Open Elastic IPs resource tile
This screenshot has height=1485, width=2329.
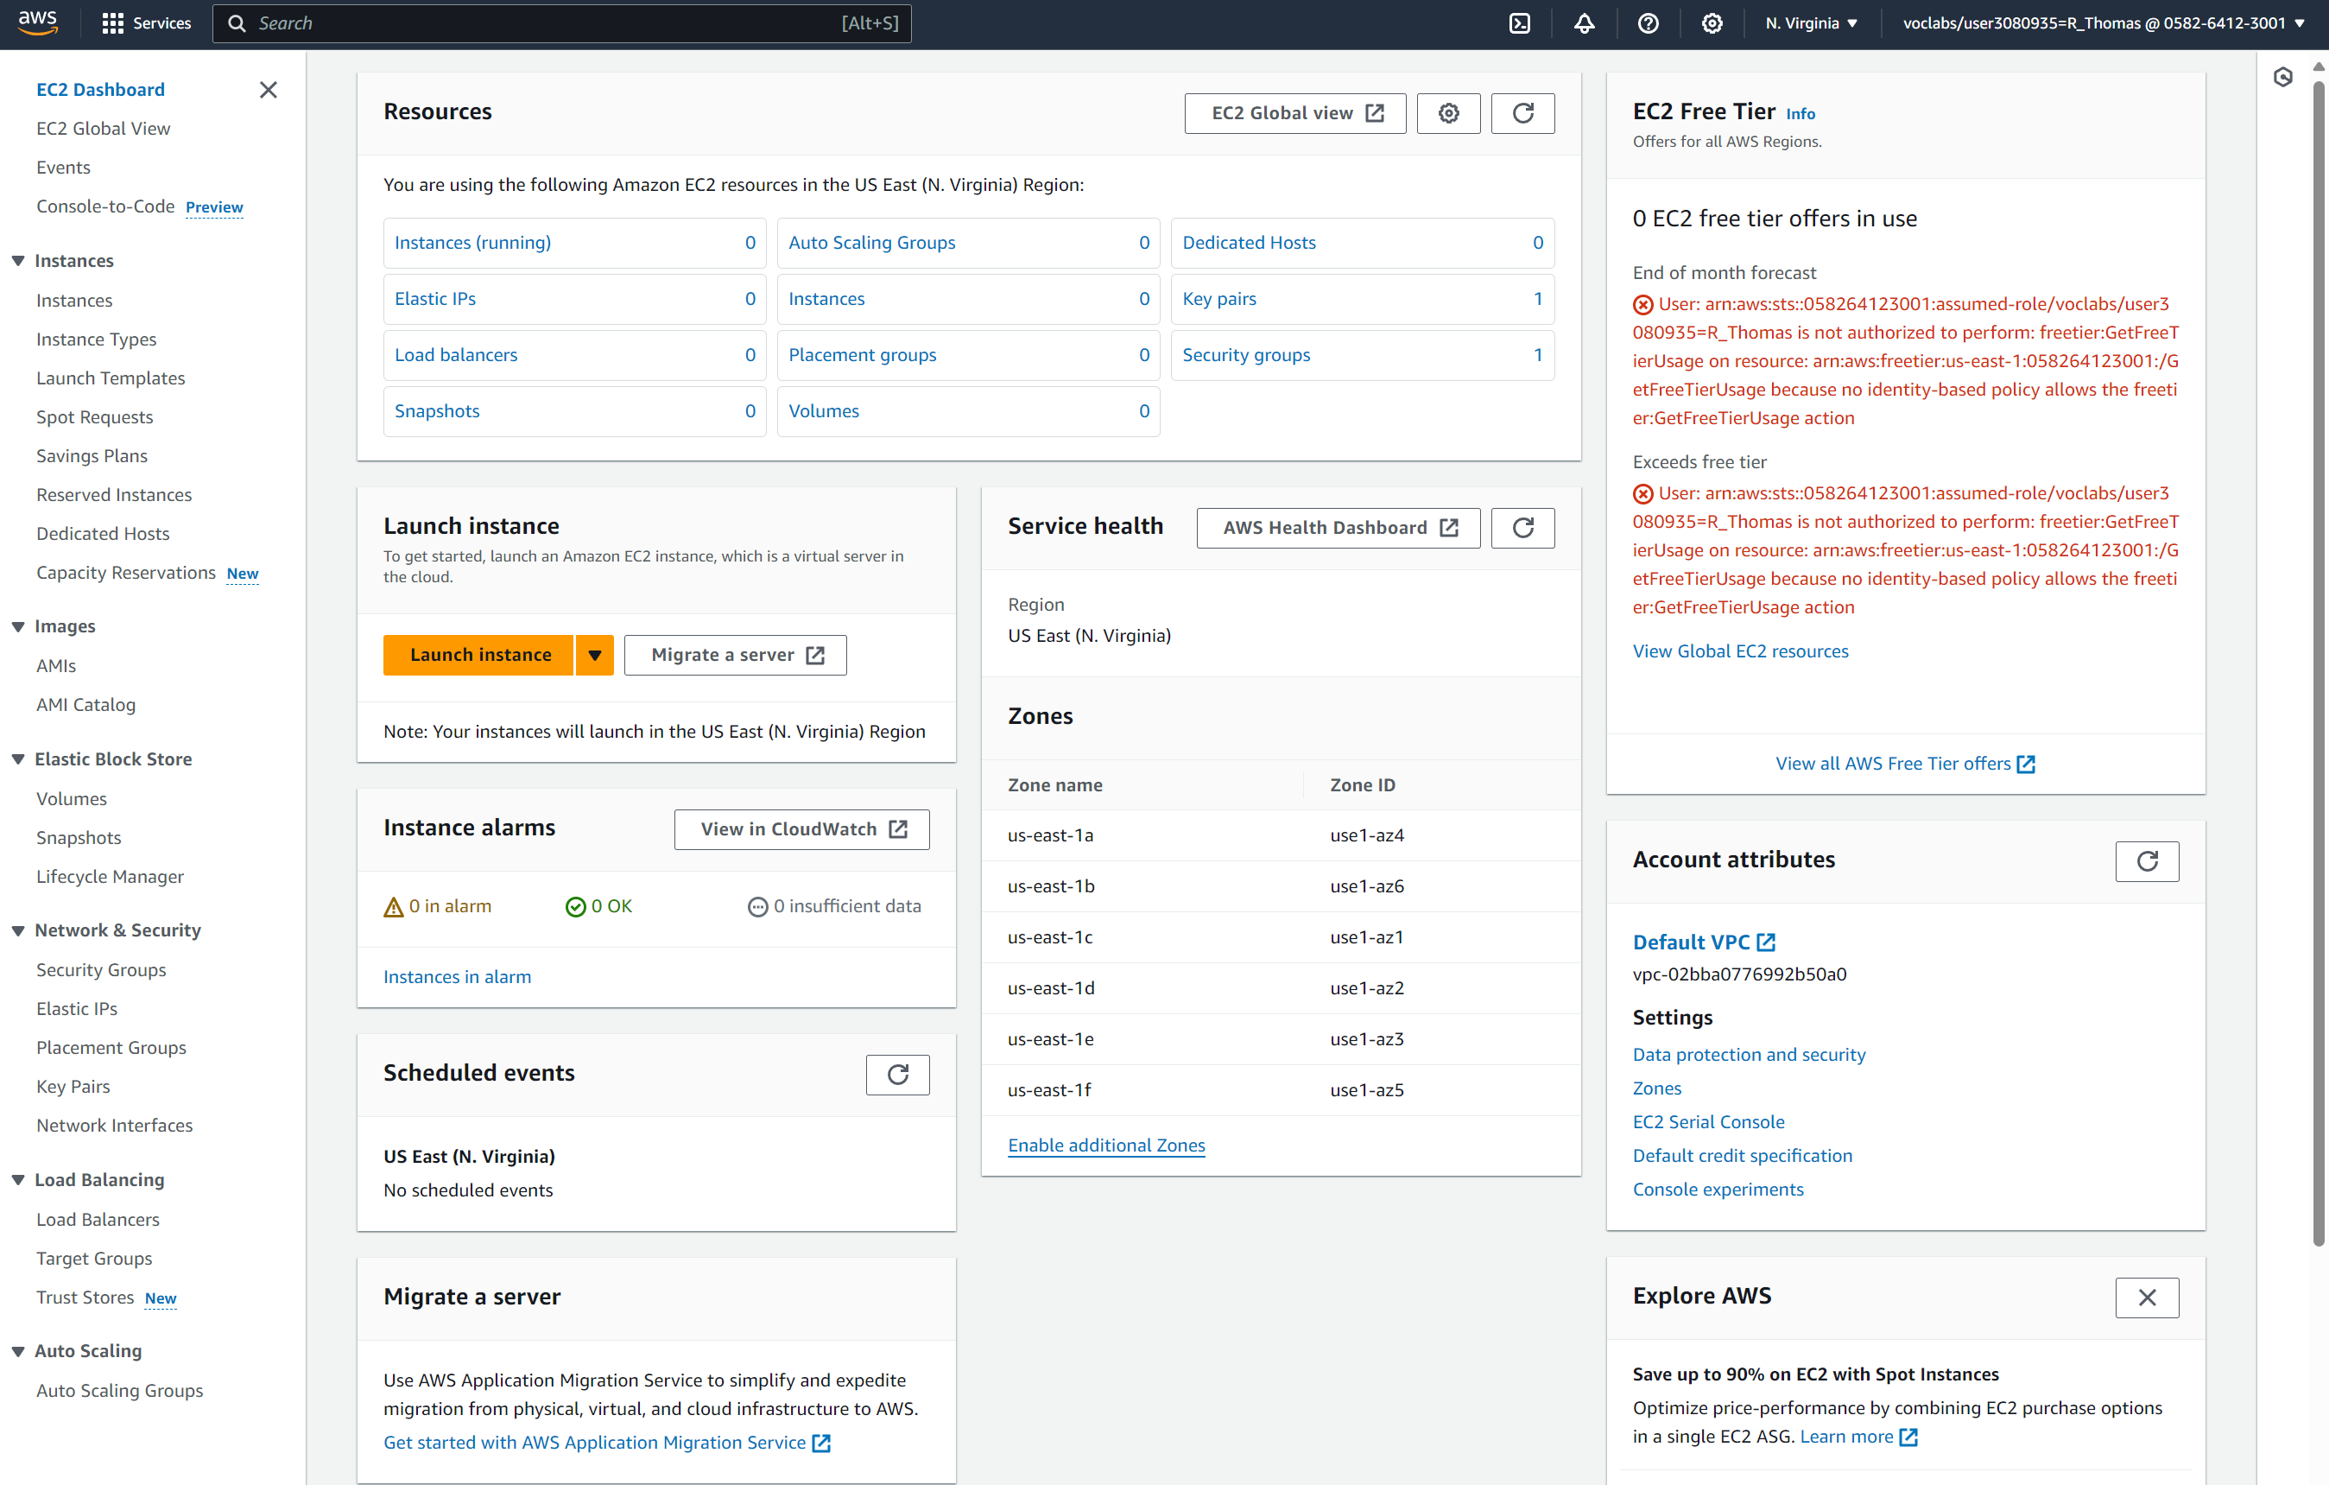point(574,299)
